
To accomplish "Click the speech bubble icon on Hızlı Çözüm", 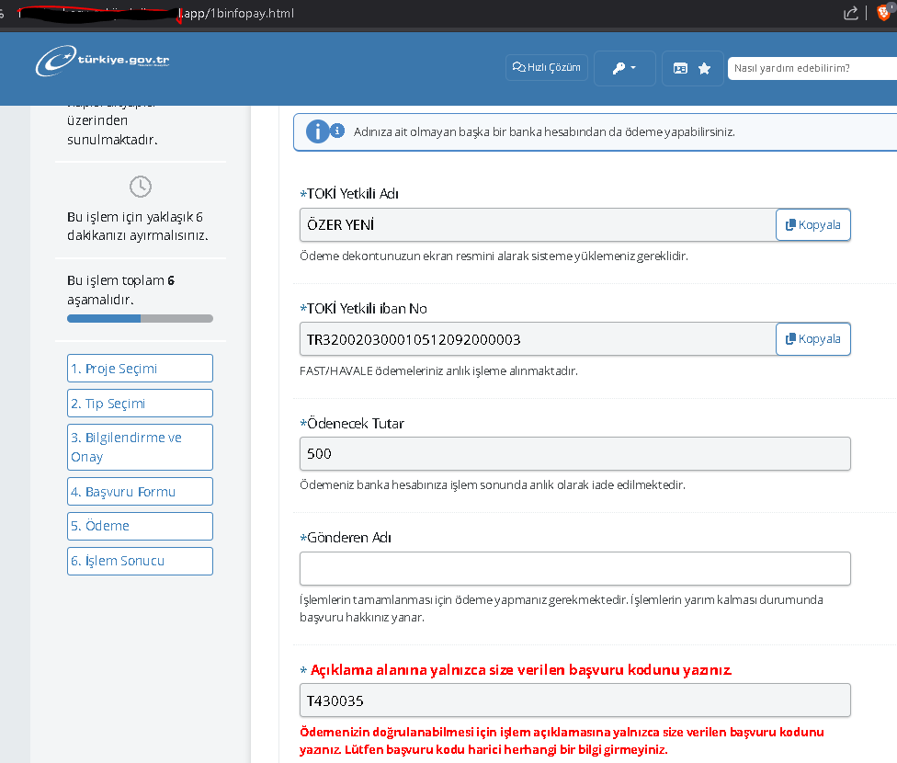I will 517,67.
